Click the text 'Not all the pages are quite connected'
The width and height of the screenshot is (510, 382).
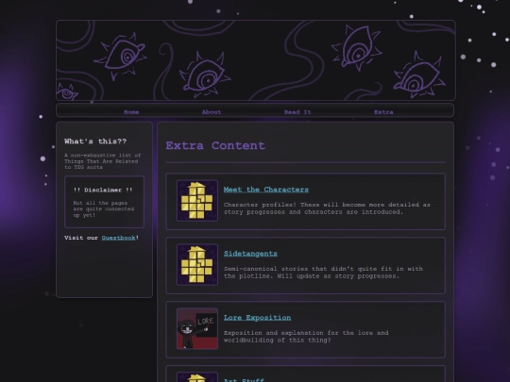tap(104, 206)
